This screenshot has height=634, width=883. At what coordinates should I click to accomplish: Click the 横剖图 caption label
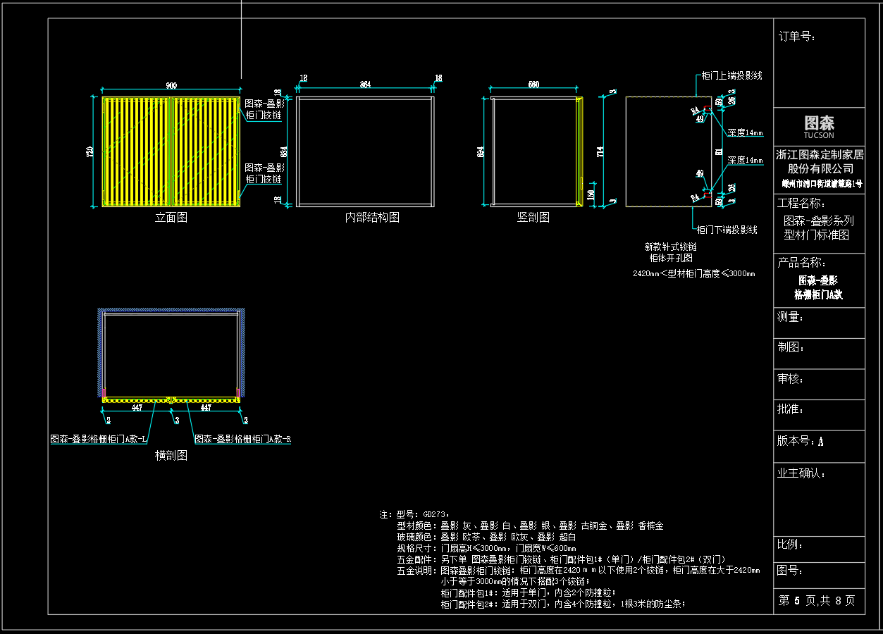coord(171,456)
